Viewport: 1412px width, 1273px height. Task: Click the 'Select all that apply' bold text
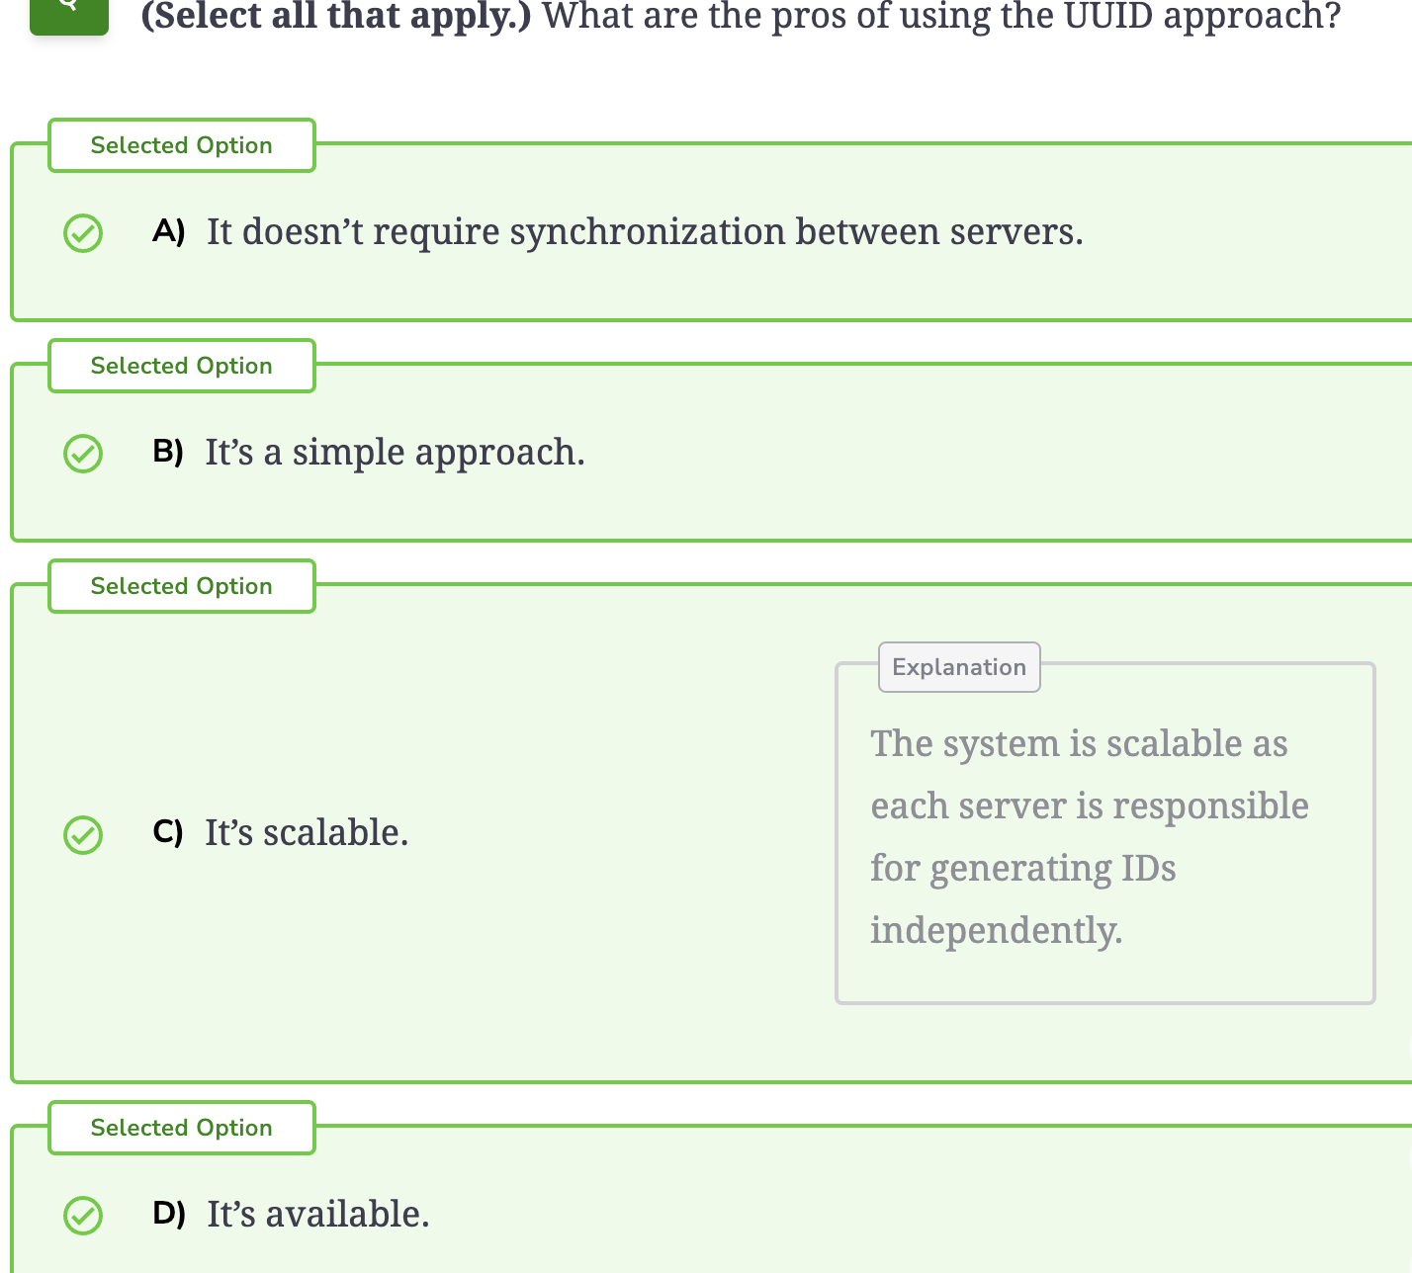coord(336,16)
